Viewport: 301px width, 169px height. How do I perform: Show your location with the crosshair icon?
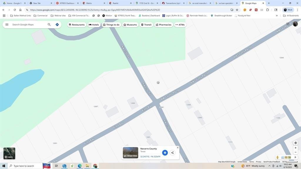coord(296,143)
